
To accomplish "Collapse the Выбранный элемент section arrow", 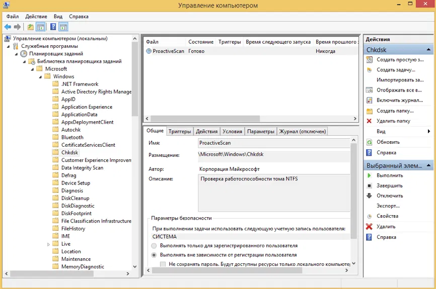I will 428,165.
